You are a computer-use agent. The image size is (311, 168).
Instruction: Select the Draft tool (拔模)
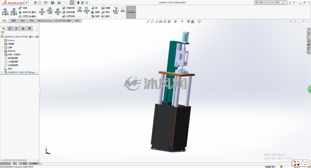tap(95, 12)
